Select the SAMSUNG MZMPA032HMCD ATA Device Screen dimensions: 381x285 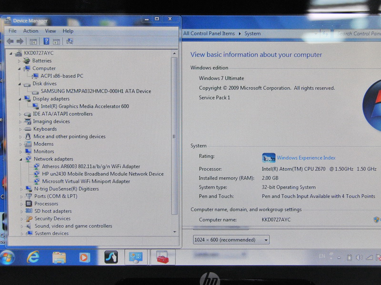point(96,91)
